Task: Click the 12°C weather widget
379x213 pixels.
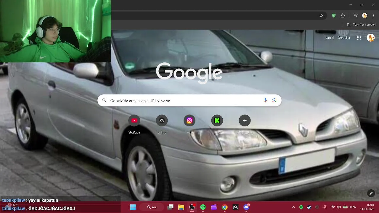Action: point(12,205)
